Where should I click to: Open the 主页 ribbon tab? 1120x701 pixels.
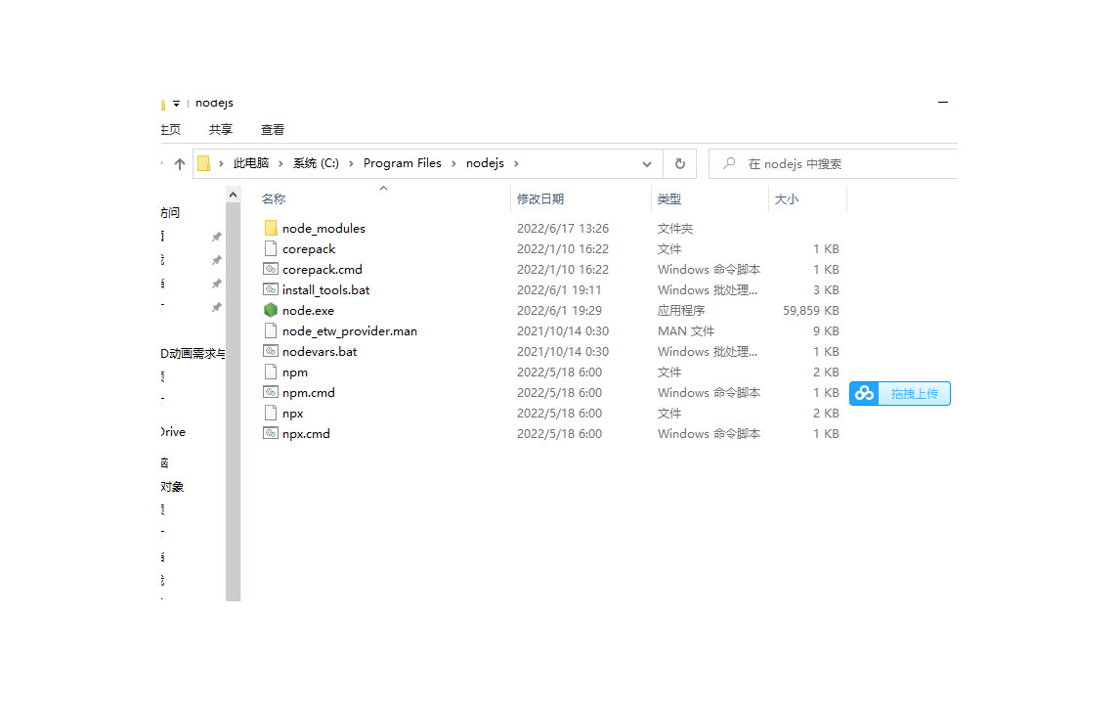[171, 129]
